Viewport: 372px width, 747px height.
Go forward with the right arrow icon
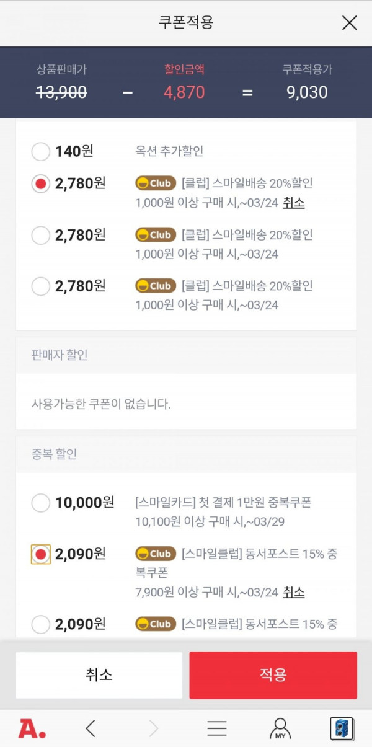click(x=154, y=728)
